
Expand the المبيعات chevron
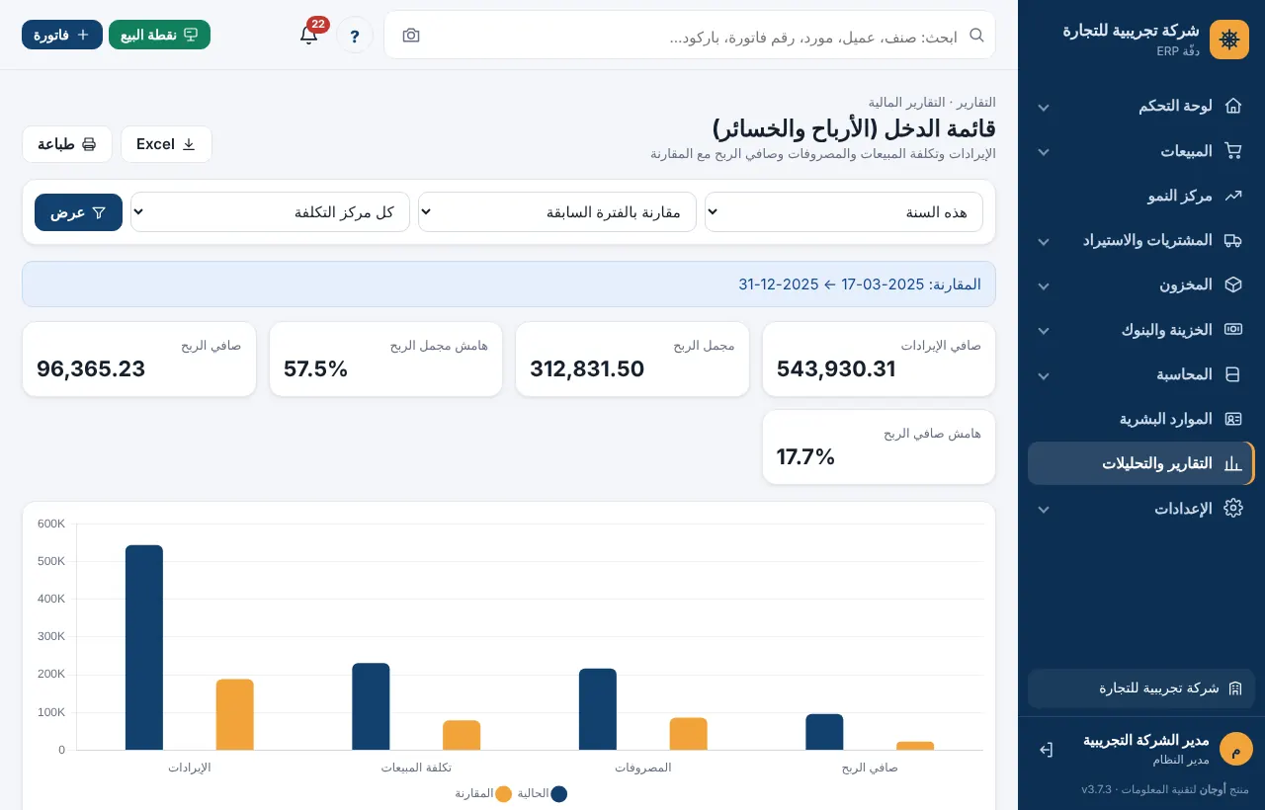coord(1043,152)
